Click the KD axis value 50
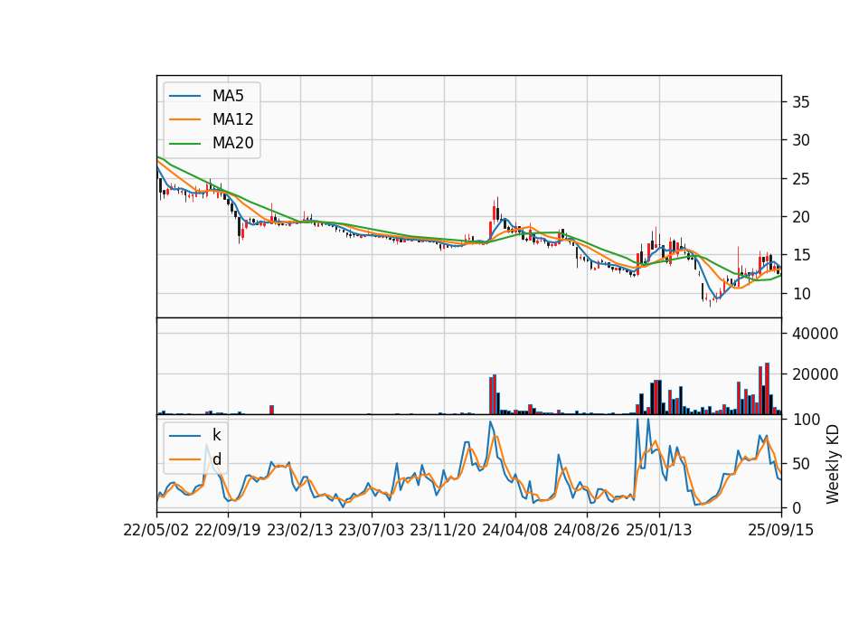The width and height of the screenshot is (868, 624). point(801,463)
